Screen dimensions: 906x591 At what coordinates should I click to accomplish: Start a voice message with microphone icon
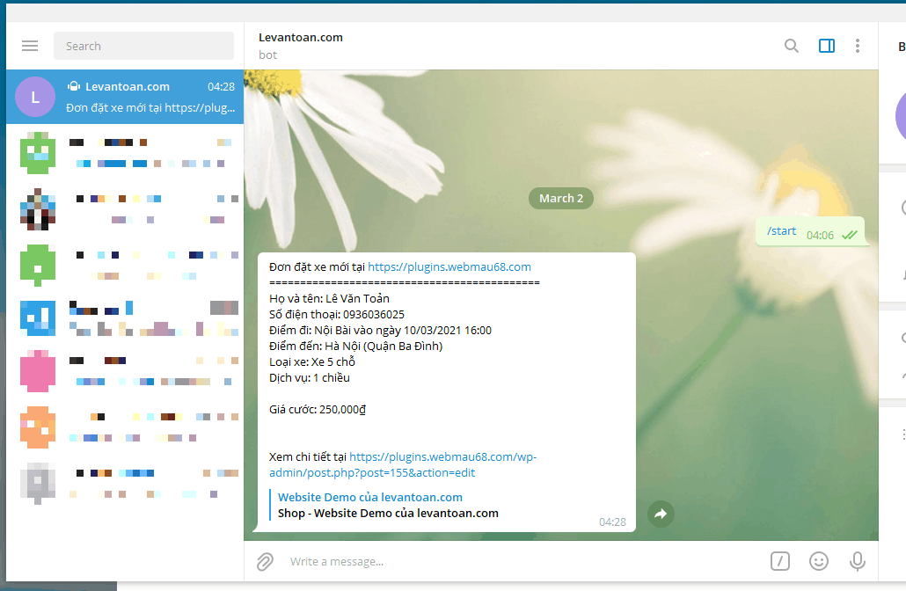[x=857, y=561]
